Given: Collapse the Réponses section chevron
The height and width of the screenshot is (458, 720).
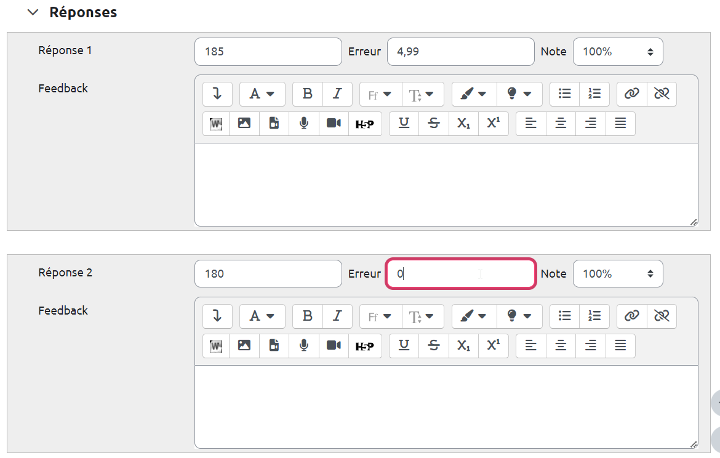Looking at the screenshot, I should [x=33, y=12].
